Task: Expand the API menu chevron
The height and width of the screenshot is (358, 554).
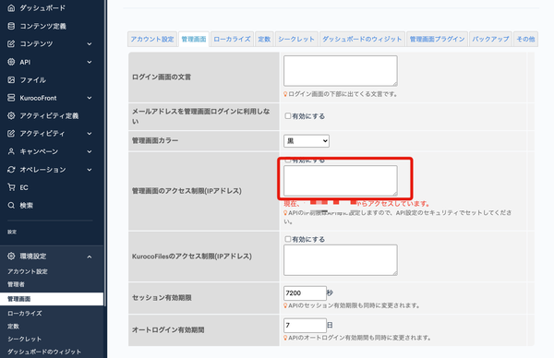Action: [x=90, y=62]
